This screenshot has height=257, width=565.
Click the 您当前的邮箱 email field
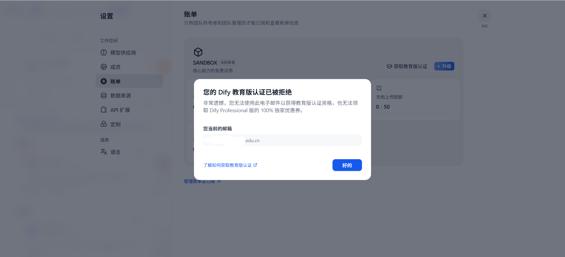pyautogui.click(x=282, y=140)
